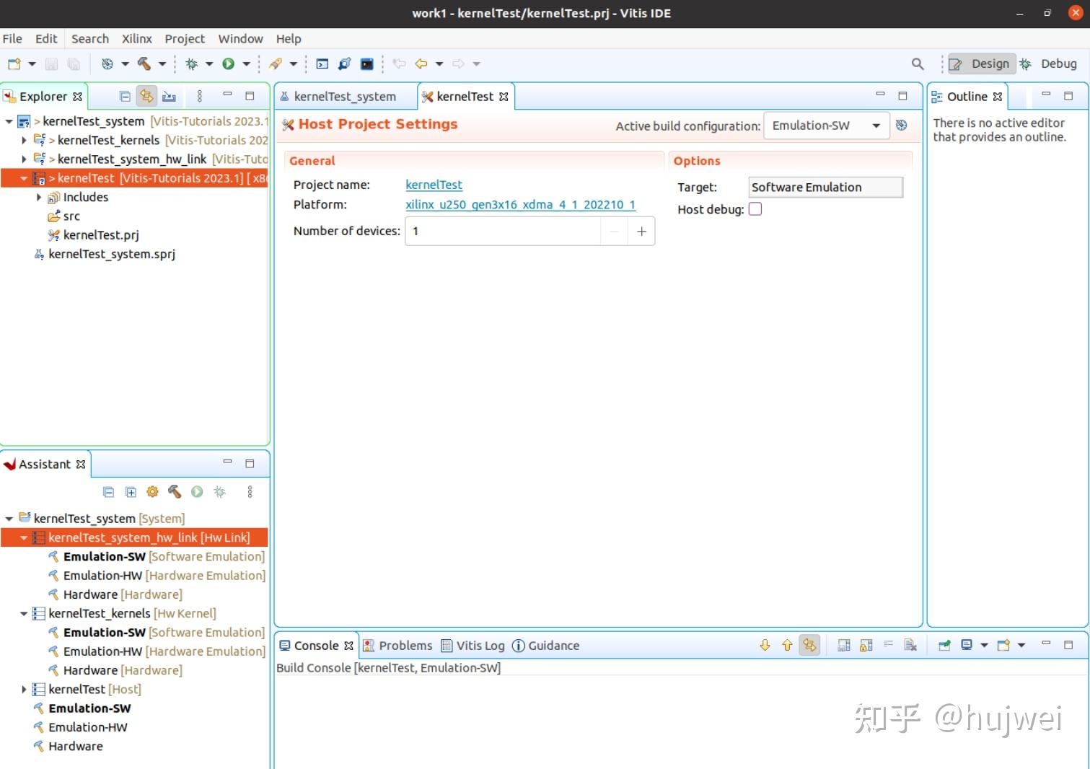Click the kernelTest platform link xilinx_u250
Screen dimensions: 1090x769
[x=520, y=205]
